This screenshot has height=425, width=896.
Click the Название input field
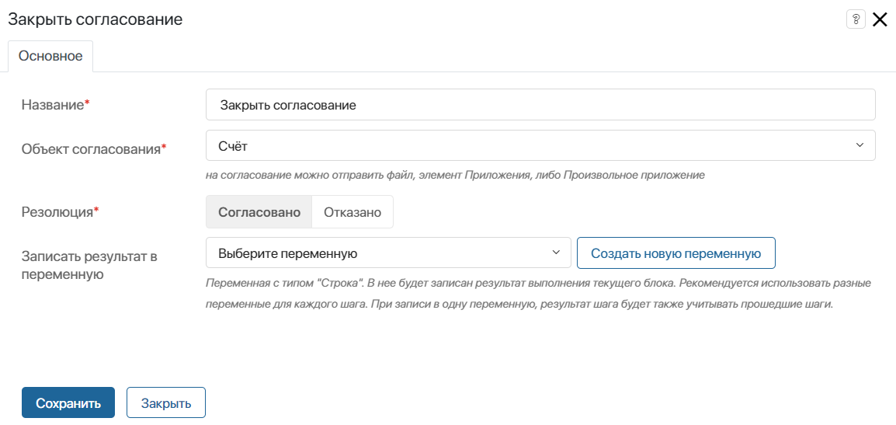[x=540, y=105]
